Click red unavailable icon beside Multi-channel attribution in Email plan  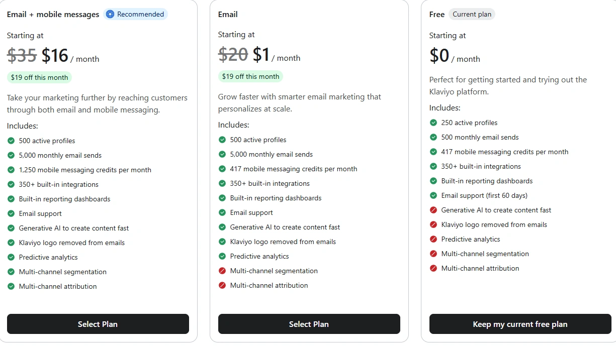point(222,285)
